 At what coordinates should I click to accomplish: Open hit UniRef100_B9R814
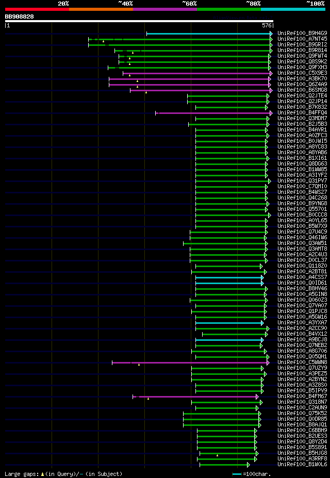303,50
